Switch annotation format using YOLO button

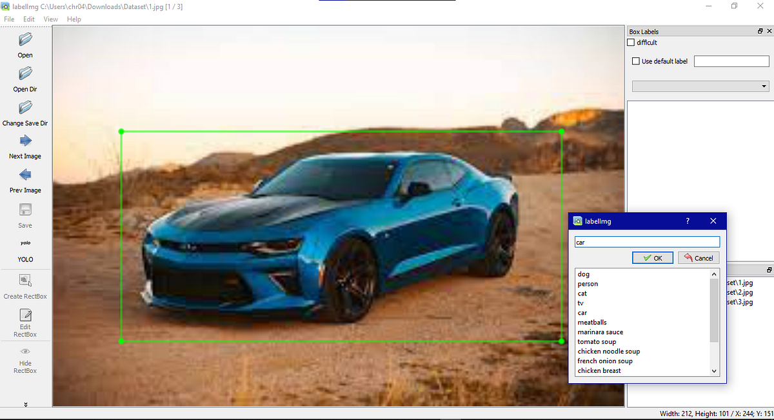point(25,252)
